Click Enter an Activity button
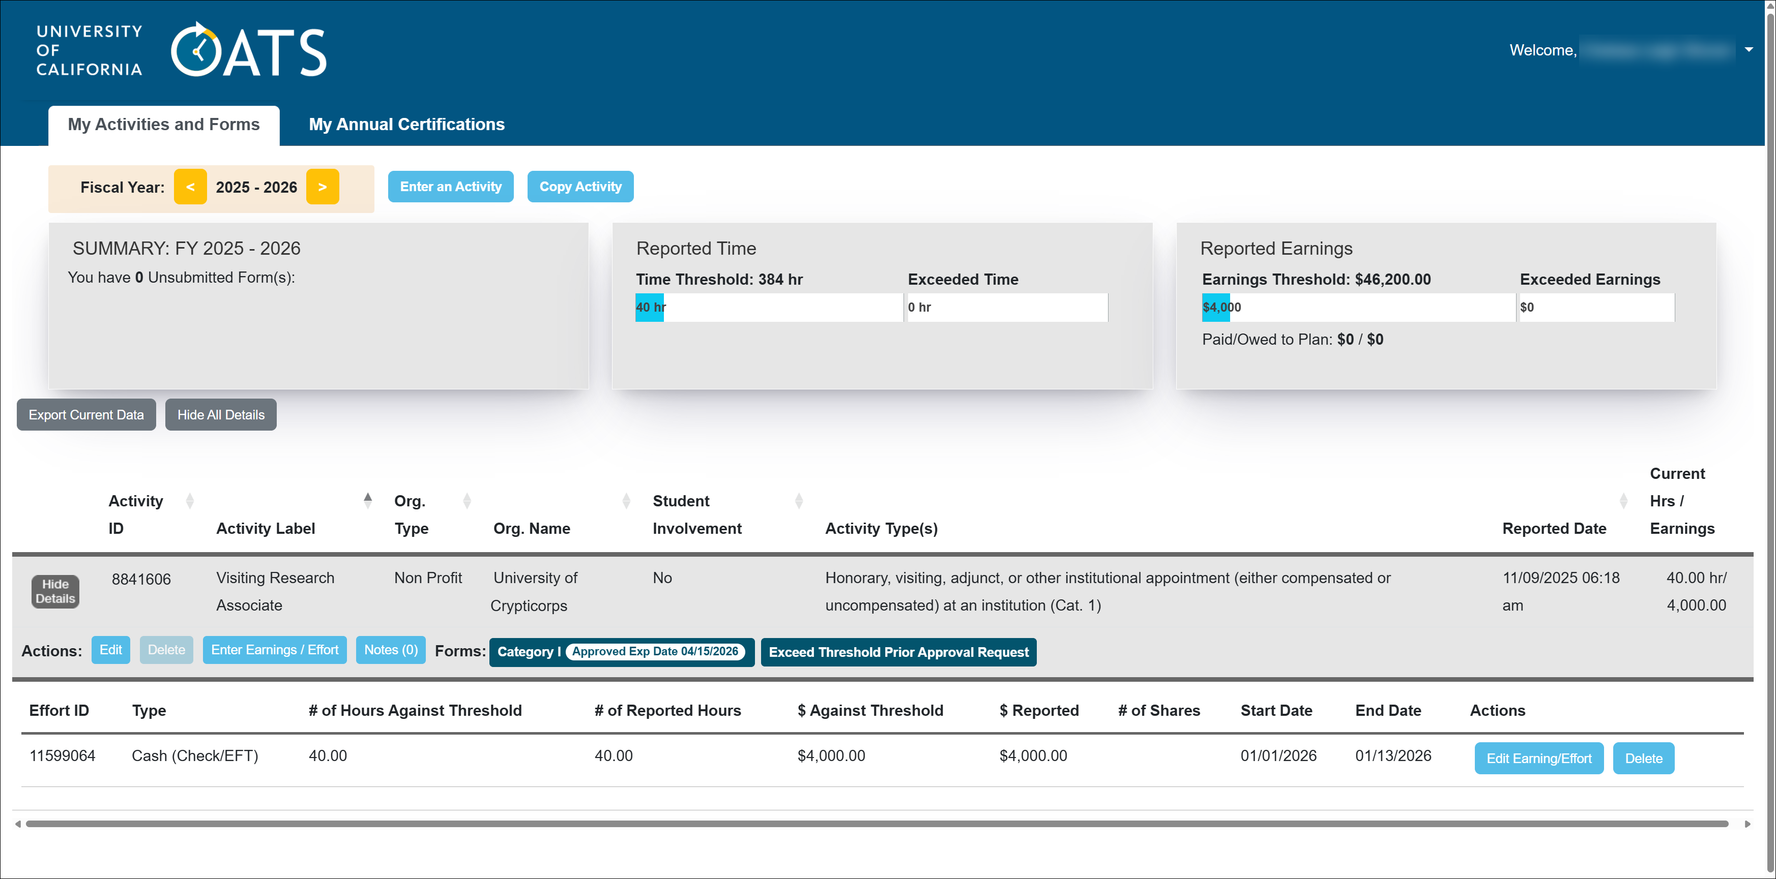 tap(450, 187)
